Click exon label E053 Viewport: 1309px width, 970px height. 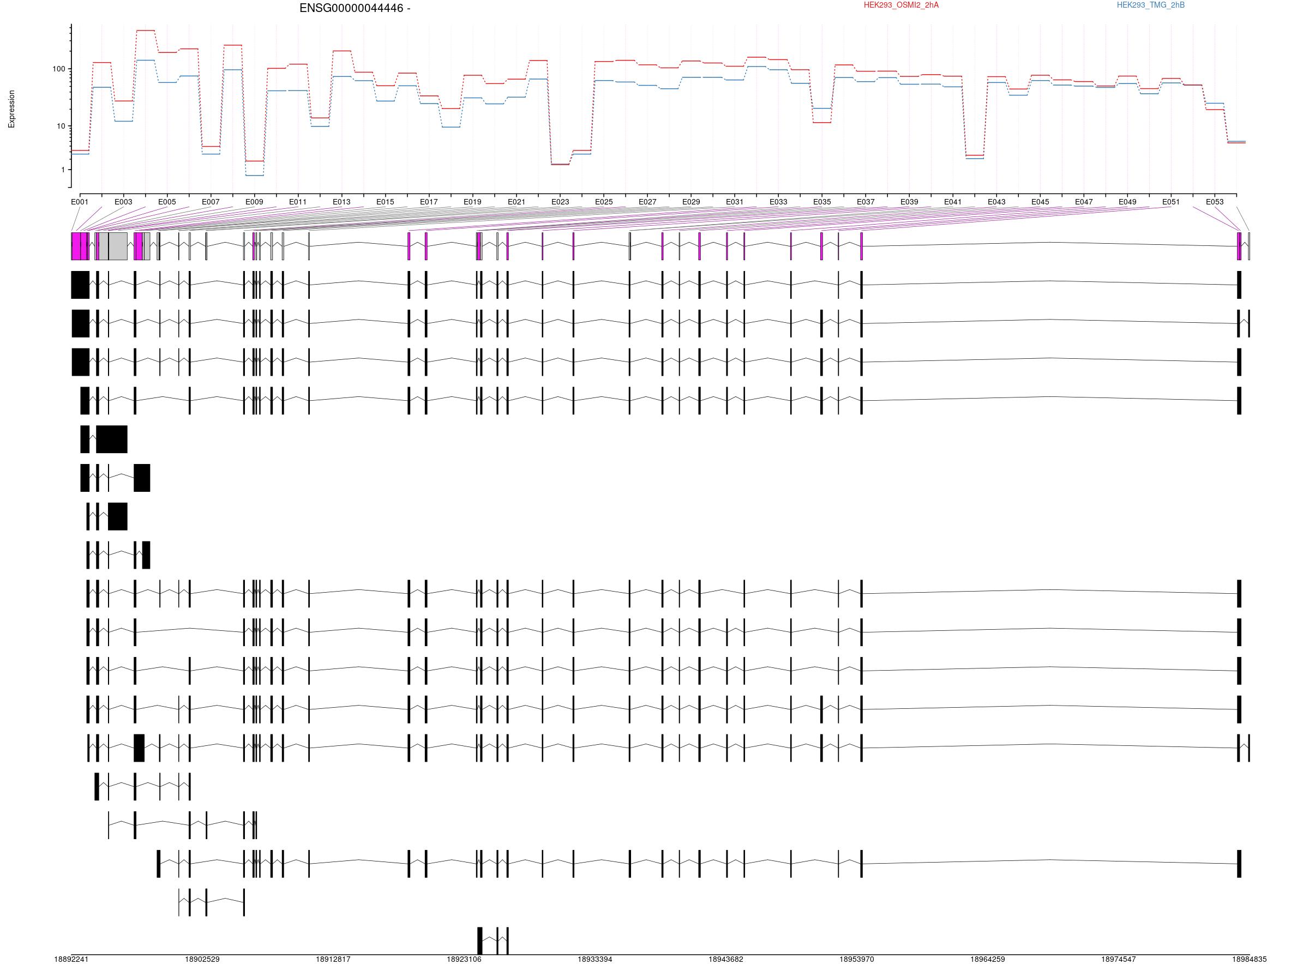(1215, 202)
